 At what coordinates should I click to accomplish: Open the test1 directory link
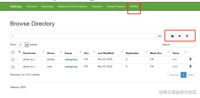(175, 66)
